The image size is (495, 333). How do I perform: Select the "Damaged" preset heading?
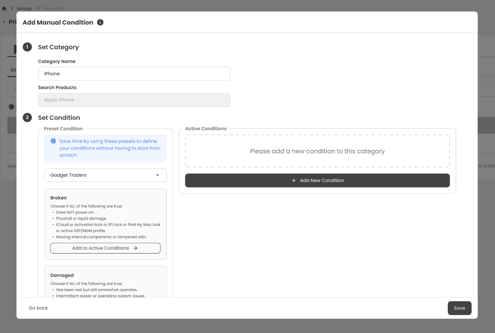pos(62,275)
